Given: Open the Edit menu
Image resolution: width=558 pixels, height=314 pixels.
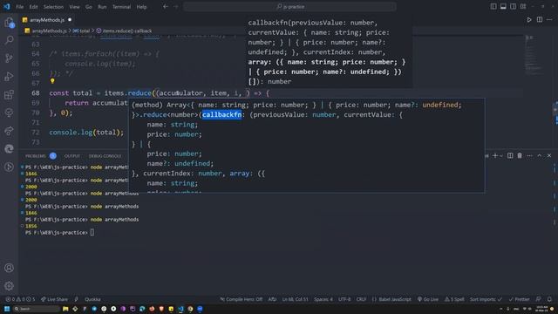Looking at the screenshot, I should (x=33, y=7).
